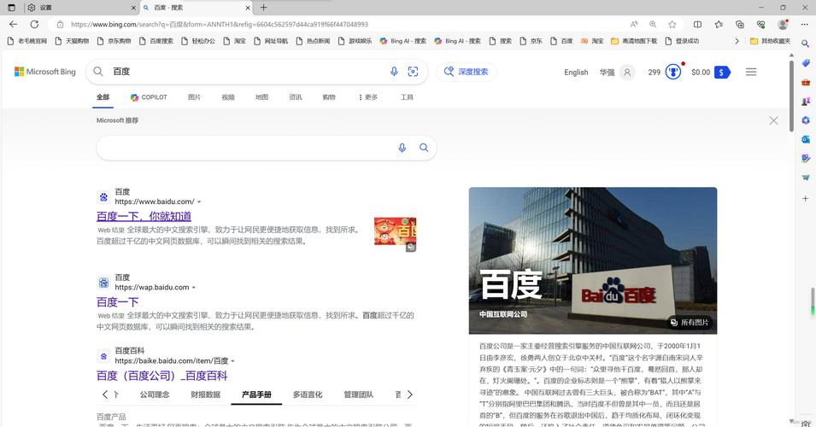The height and width of the screenshot is (427, 816).
Task: Open the collections icon in toolbar
Action: 739,25
